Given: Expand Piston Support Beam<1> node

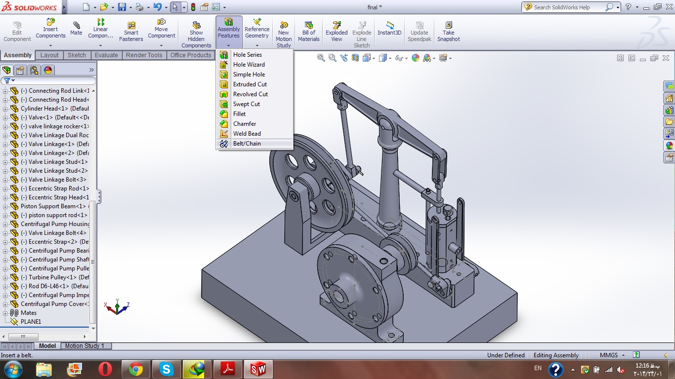Looking at the screenshot, I should pos(5,206).
